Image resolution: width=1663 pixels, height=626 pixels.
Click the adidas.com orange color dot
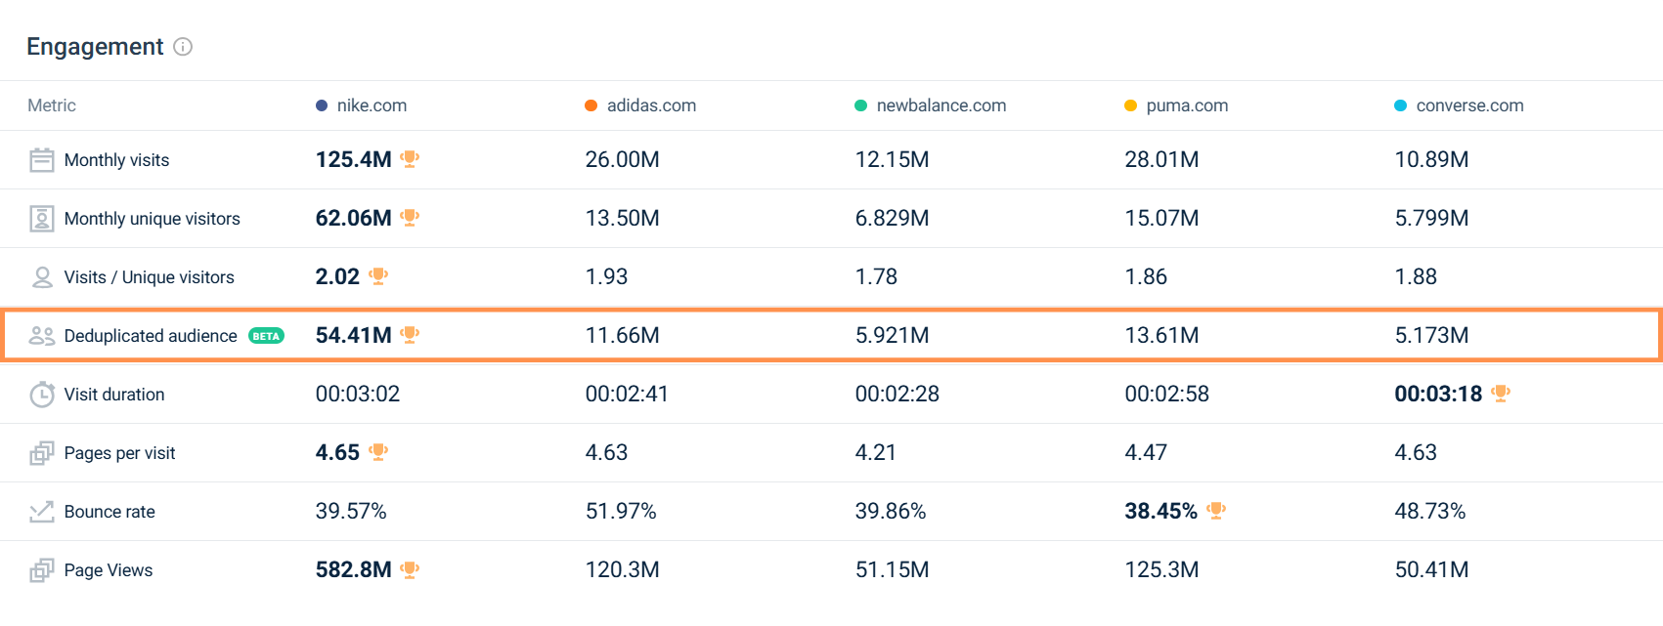coord(591,105)
